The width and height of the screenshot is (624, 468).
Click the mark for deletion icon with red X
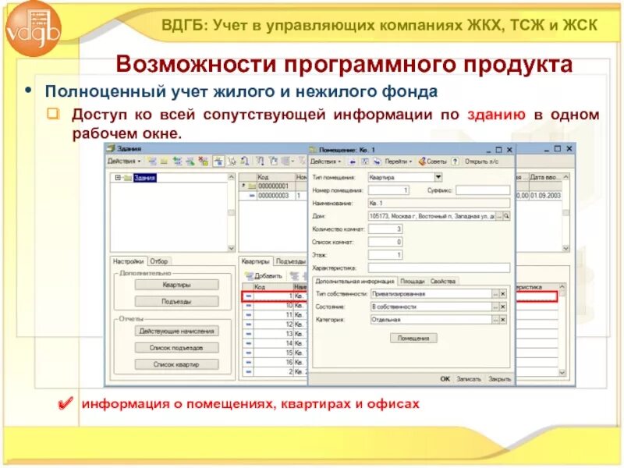tap(204, 161)
